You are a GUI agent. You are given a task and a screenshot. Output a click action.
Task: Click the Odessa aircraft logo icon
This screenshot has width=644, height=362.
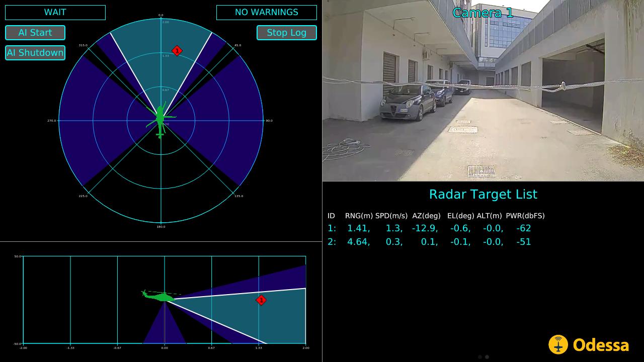[558, 344]
